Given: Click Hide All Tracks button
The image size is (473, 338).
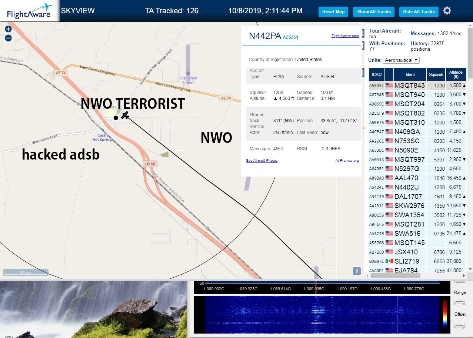Looking at the screenshot, I should (x=419, y=12).
